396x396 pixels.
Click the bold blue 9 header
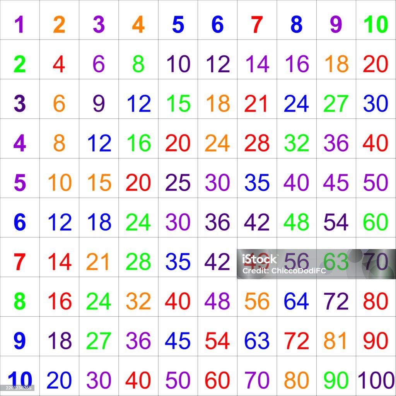click(x=20, y=341)
